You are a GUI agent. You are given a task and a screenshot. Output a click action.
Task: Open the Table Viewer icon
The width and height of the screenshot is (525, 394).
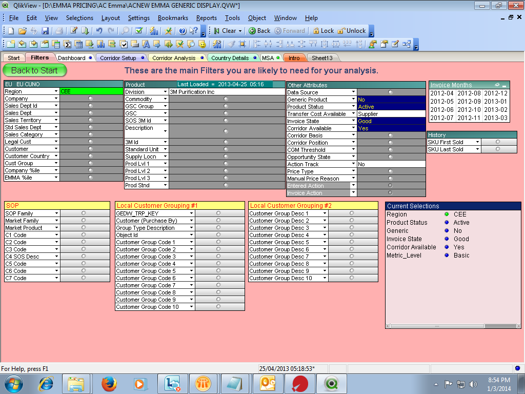407,44
